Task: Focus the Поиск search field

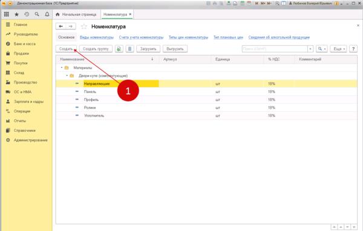Action: coord(275,49)
